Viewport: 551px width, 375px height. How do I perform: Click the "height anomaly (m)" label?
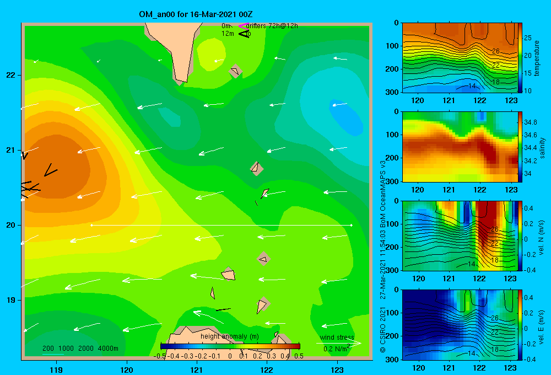(229, 336)
